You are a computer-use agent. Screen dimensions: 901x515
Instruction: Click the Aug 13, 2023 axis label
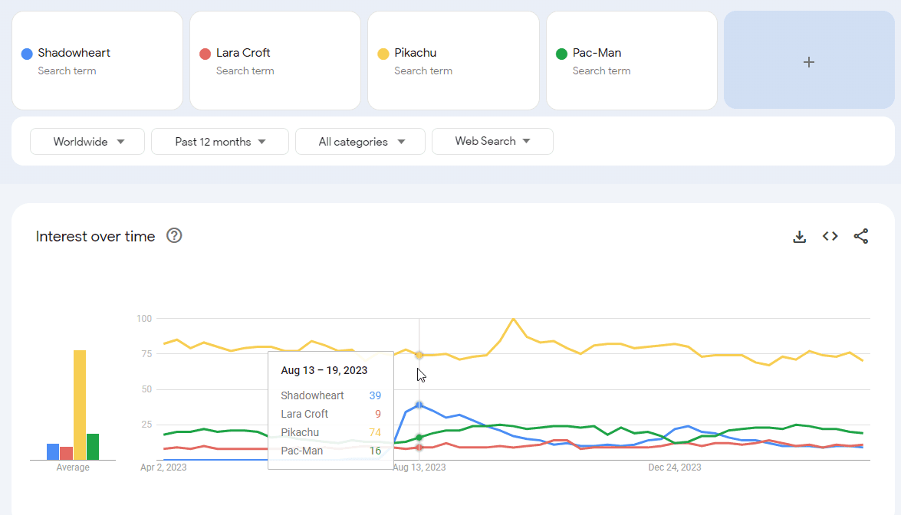[419, 467]
